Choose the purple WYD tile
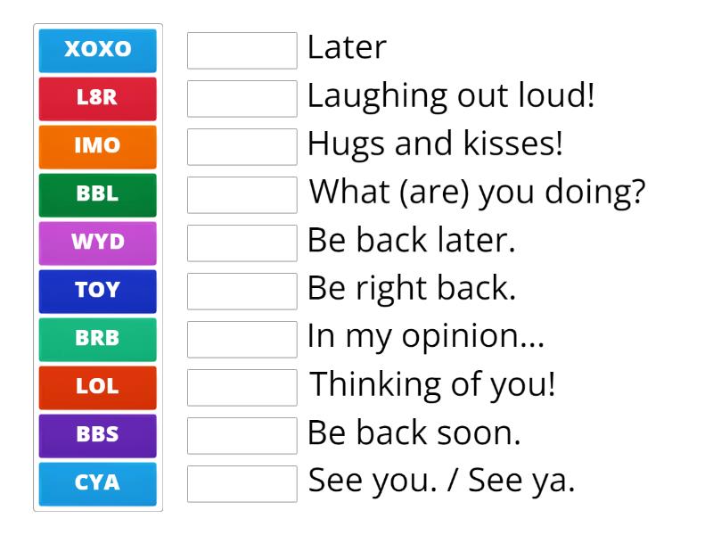The height and width of the screenshot is (535, 713). tap(97, 243)
